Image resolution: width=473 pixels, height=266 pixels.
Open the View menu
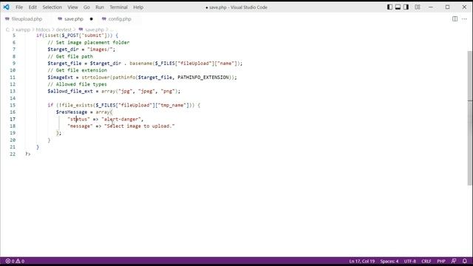coord(72,7)
